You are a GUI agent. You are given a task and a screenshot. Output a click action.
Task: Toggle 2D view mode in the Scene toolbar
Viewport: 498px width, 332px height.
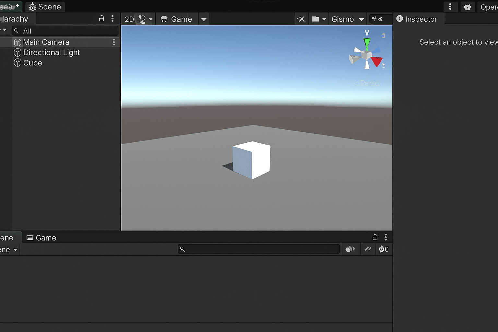[x=129, y=19]
